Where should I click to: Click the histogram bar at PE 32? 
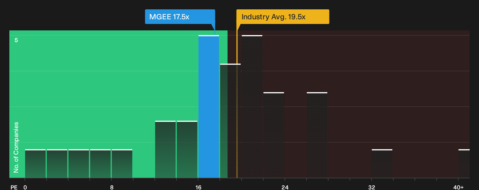[382, 163]
